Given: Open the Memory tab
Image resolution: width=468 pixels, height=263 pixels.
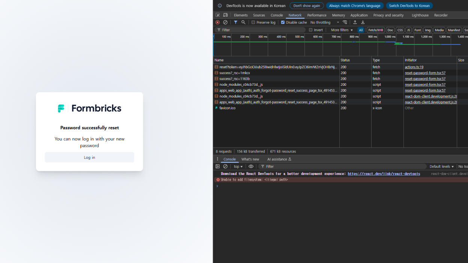Looking at the screenshot, I should point(339,15).
